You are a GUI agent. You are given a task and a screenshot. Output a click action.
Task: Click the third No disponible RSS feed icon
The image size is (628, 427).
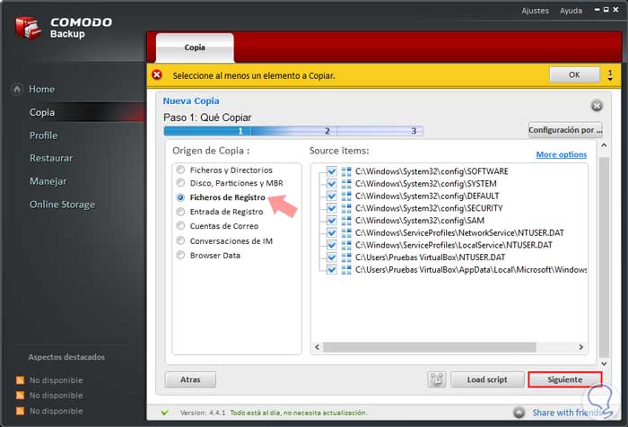pos(20,411)
